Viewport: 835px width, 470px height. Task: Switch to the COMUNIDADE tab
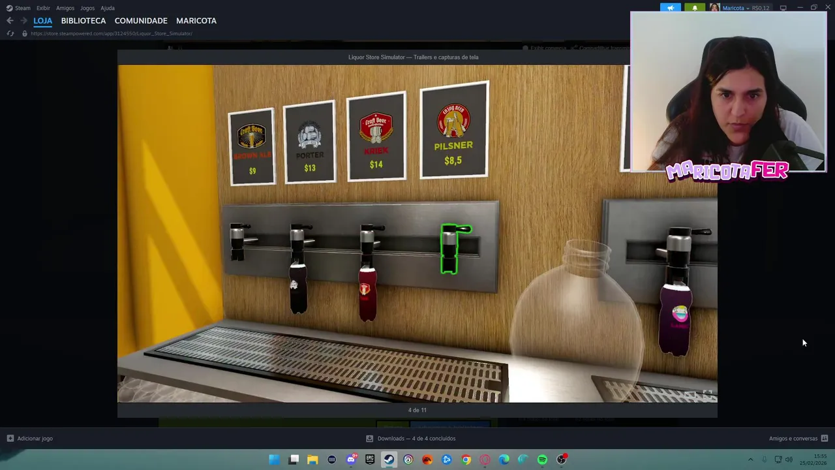point(141,21)
